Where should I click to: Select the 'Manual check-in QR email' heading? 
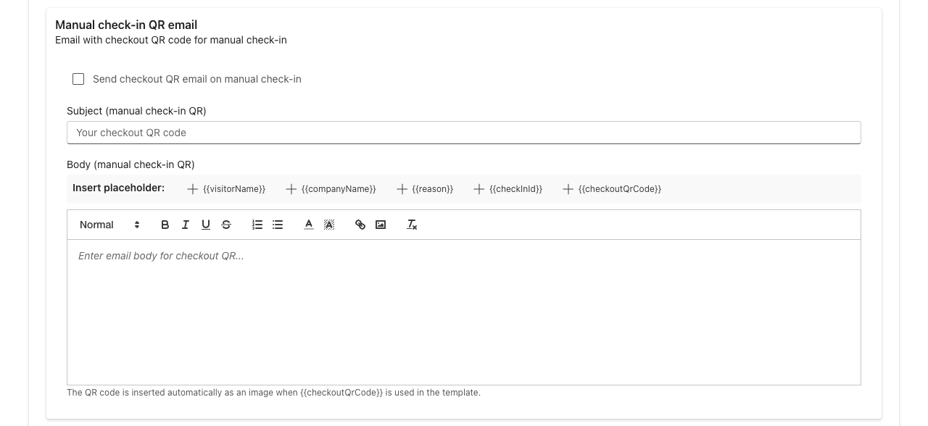click(x=126, y=25)
